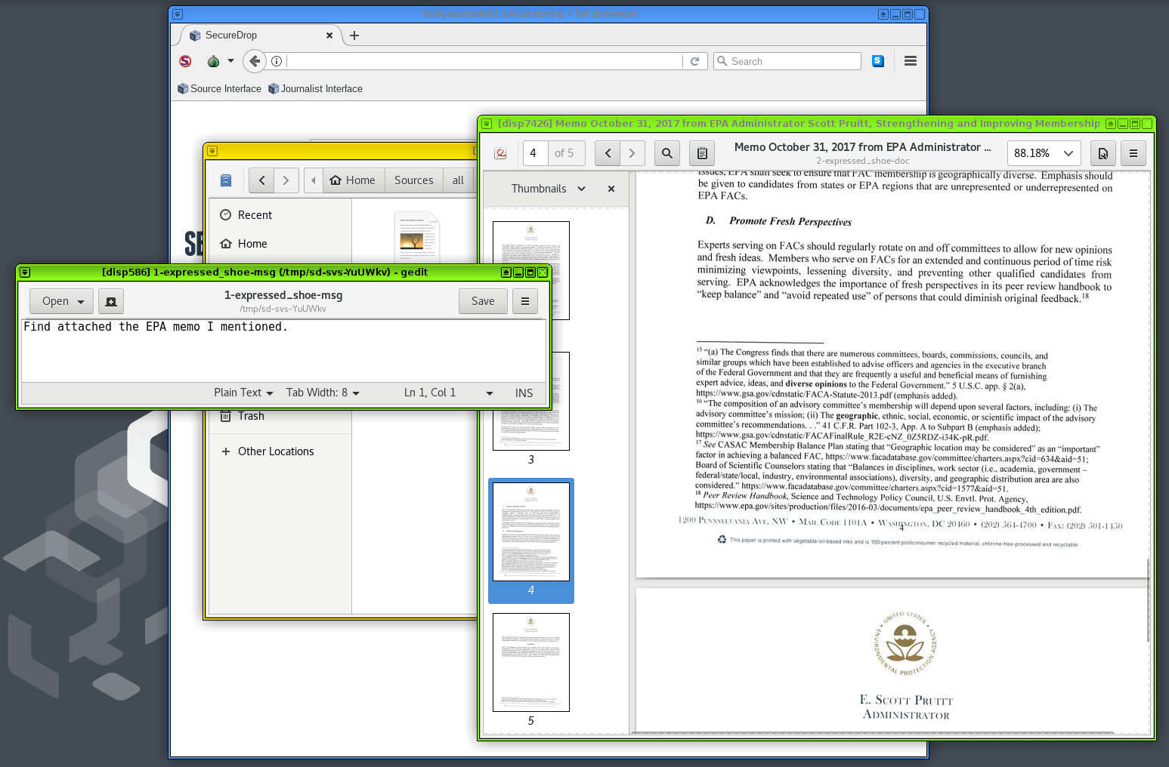
Task: Open the Tor Browser hamburger menu
Action: pyautogui.click(x=911, y=61)
